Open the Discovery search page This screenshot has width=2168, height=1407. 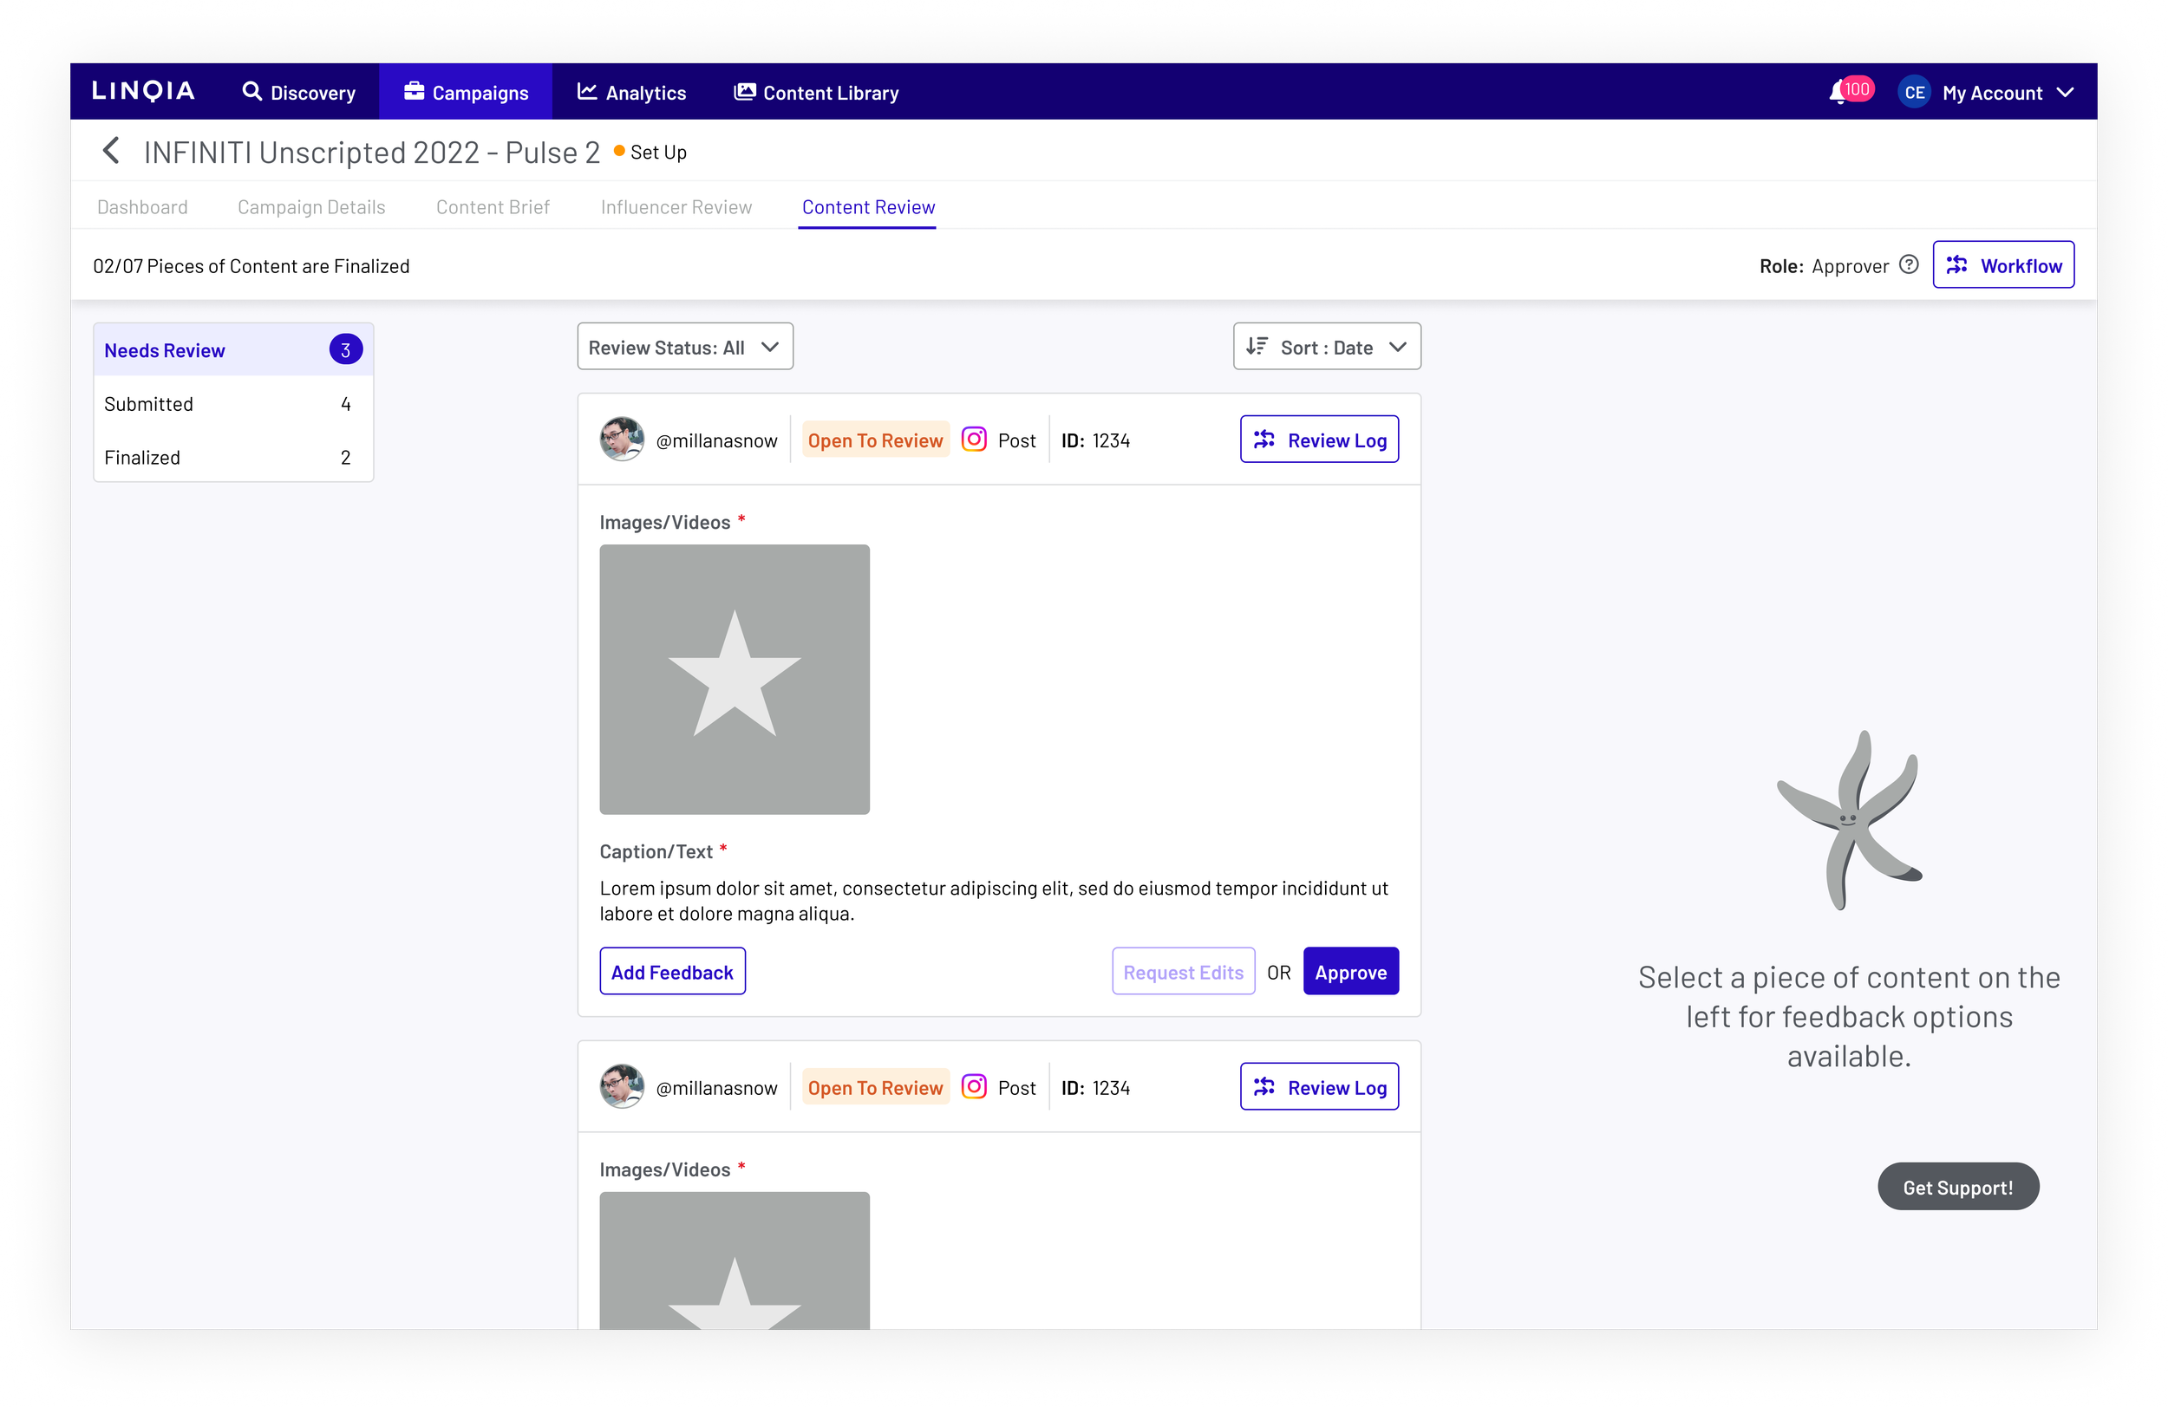coord(299,92)
